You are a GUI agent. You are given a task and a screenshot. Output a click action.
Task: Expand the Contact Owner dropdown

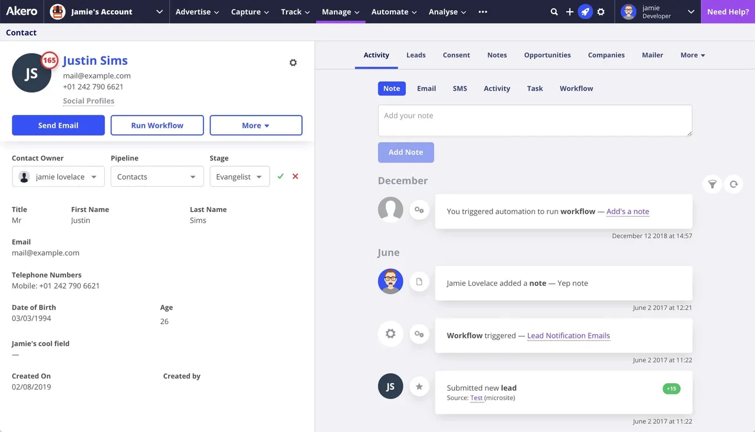point(58,177)
